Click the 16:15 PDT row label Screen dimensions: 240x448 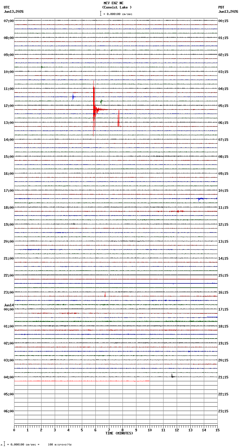(223, 292)
